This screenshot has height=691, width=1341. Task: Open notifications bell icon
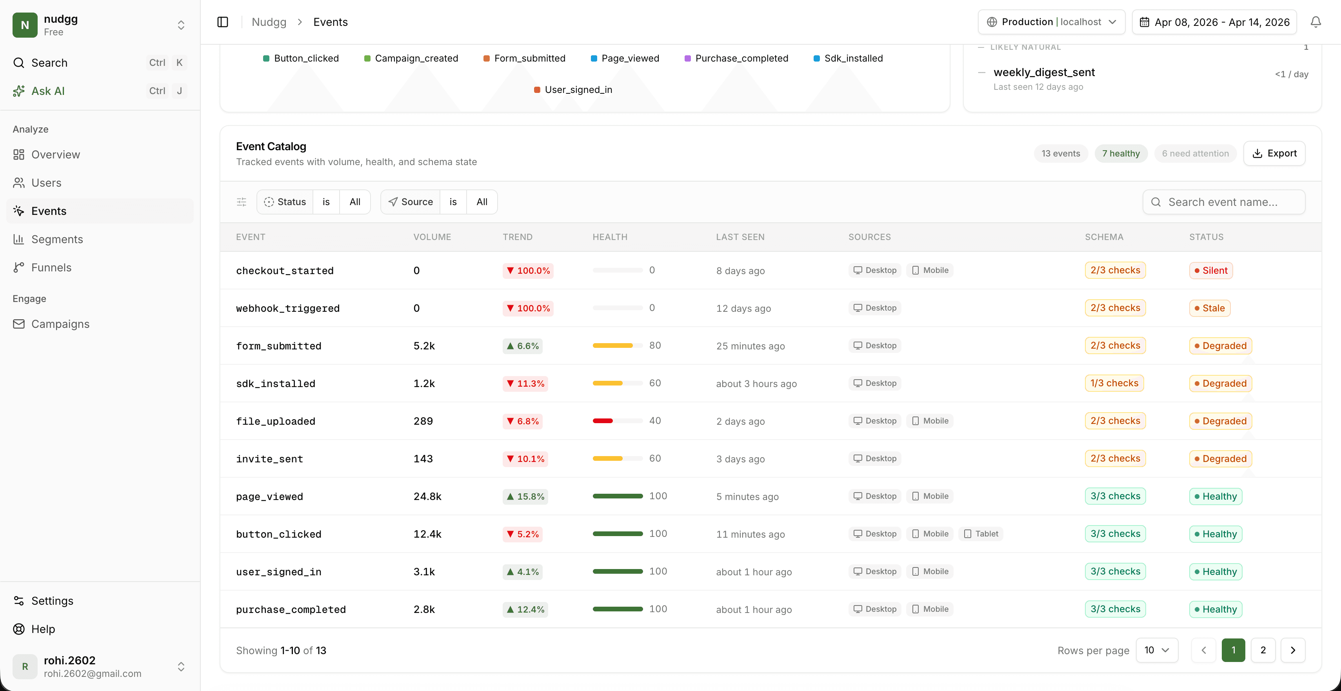pos(1316,22)
